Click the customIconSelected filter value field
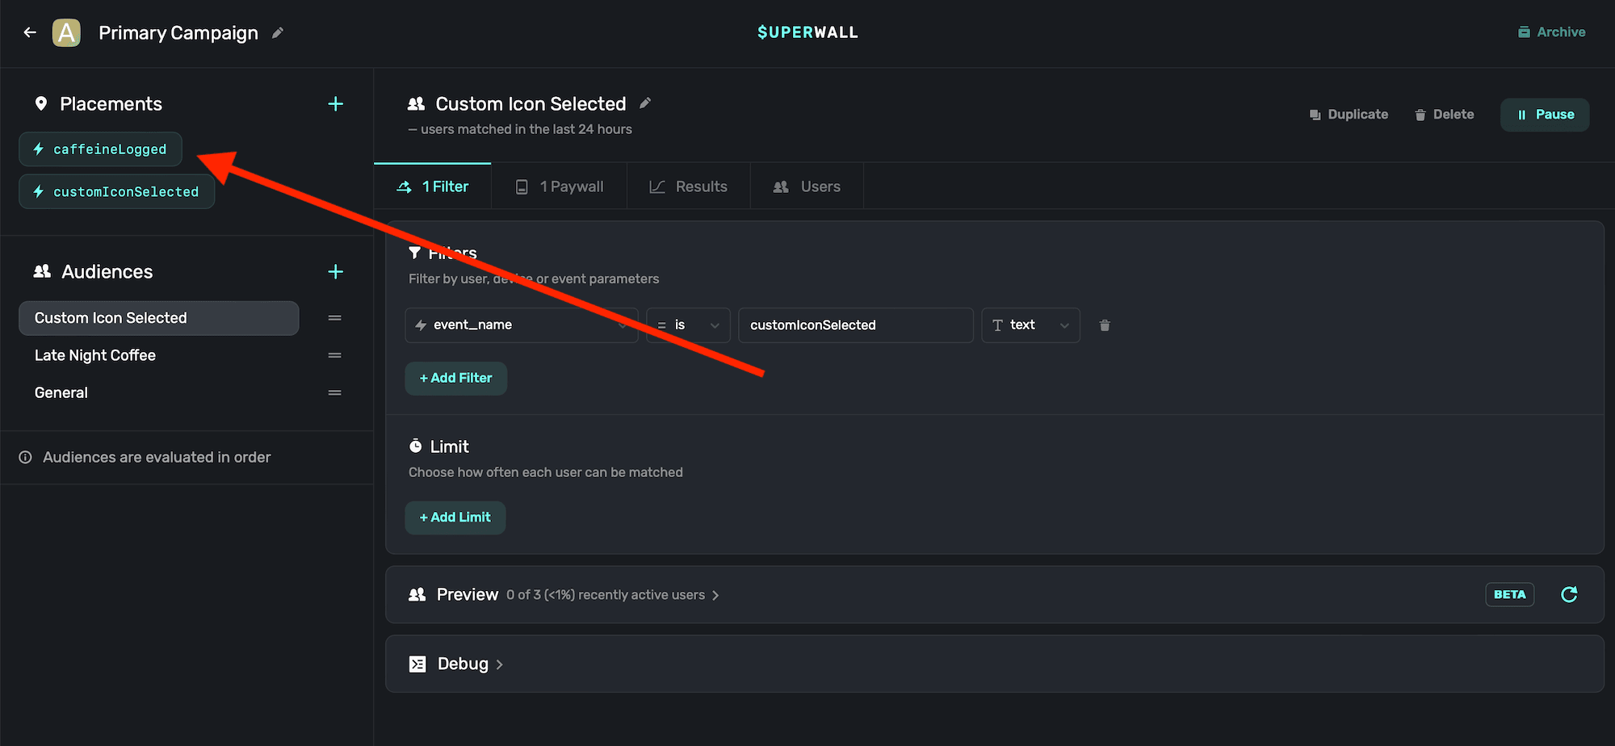 (854, 325)
